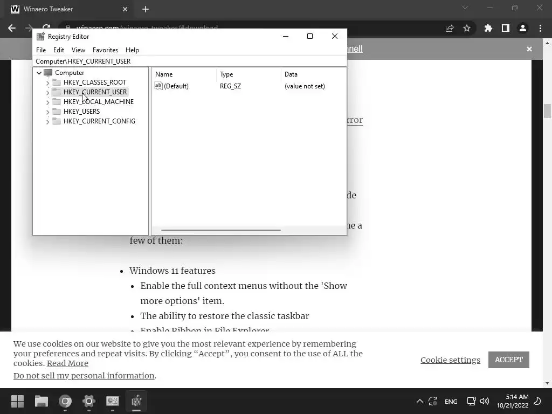
Task: Collapse the Computer tree node
Action: pos(39,73)
